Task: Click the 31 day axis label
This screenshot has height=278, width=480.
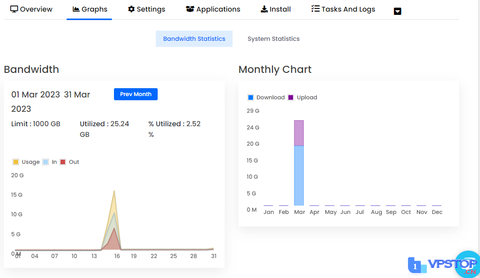Action: (x=213, y=256)
